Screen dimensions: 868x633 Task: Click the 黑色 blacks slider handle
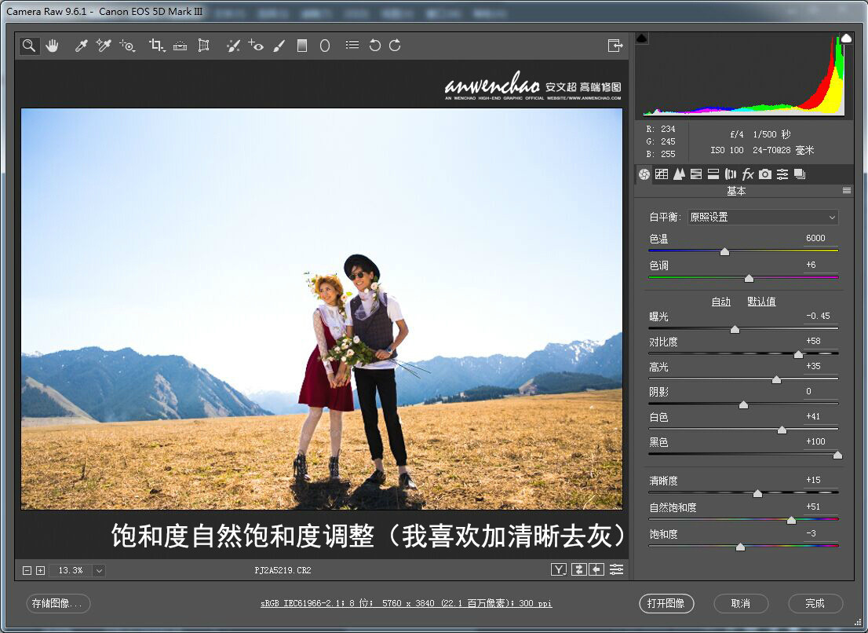(x=837, y=456)
